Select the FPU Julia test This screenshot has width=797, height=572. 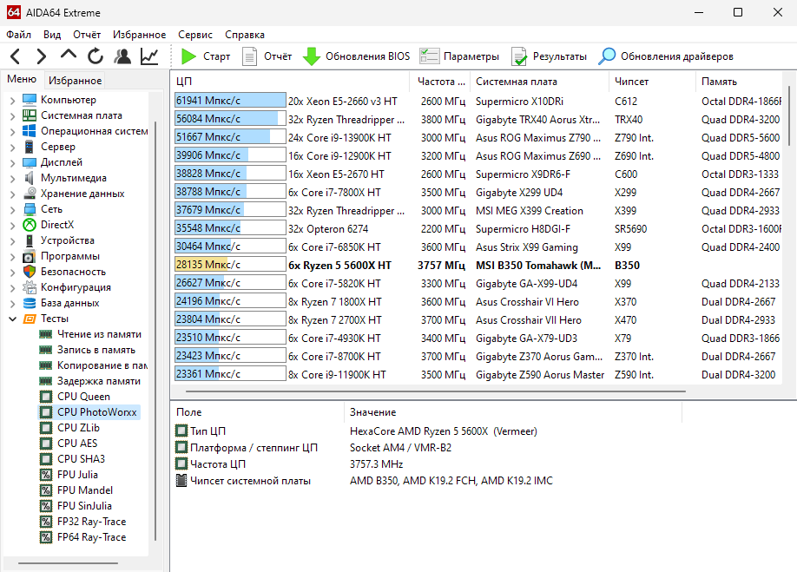[x=77, y=475]
